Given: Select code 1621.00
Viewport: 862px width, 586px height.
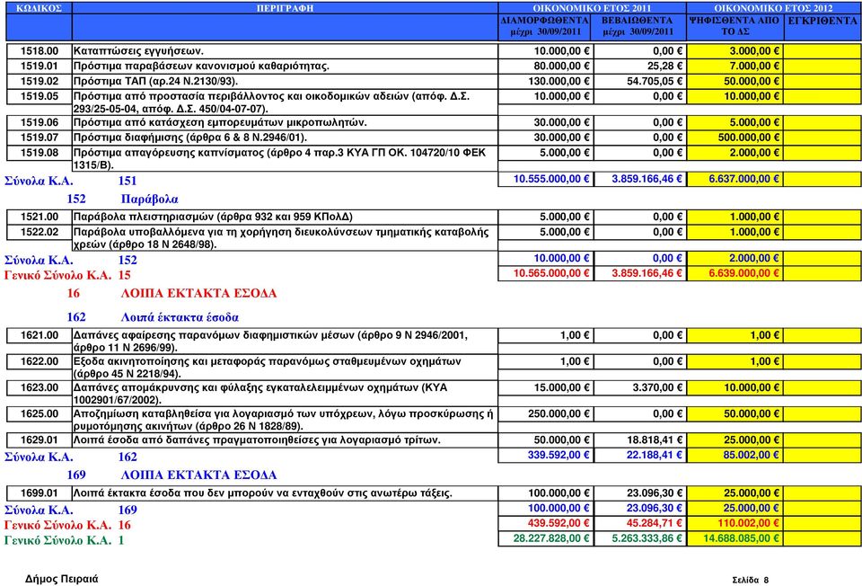Looking at the screenshot, I should (39, 335).
